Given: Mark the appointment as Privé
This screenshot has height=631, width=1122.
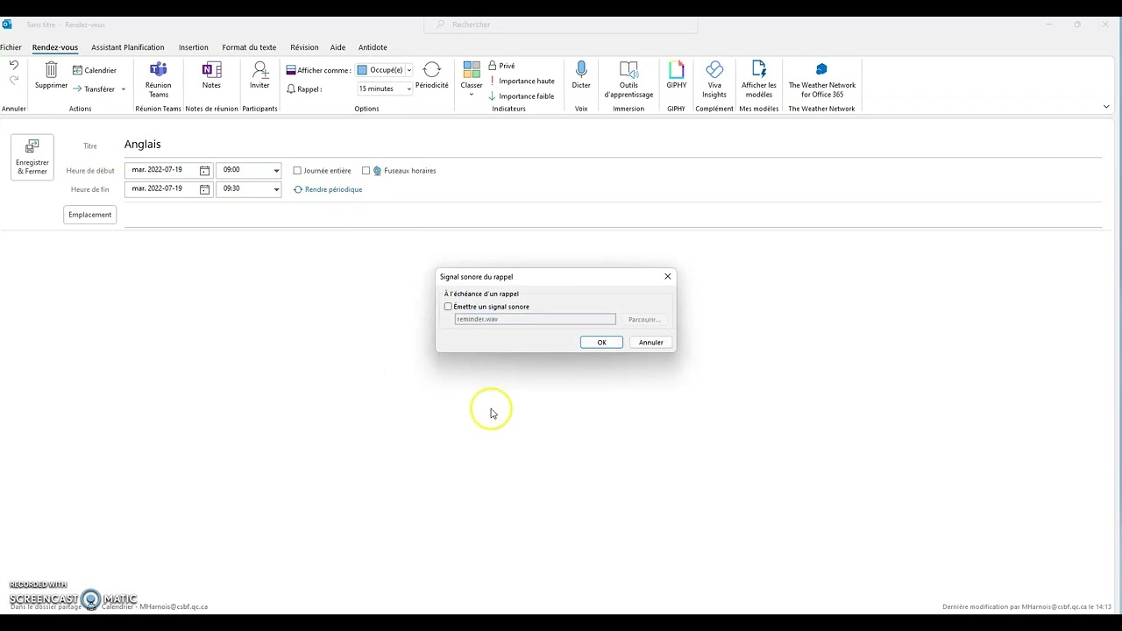Looking at the screenshot, I should click(501, 66).
